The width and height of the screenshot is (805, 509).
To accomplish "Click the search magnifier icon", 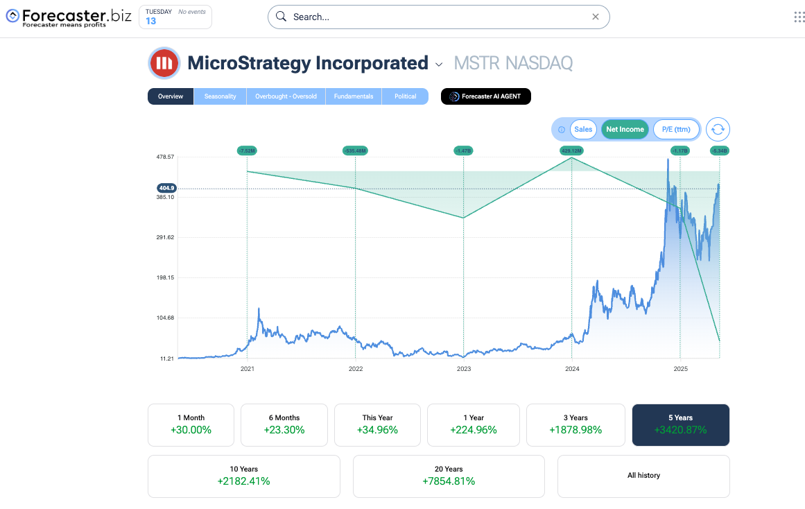I will click(x=281, y=17).
